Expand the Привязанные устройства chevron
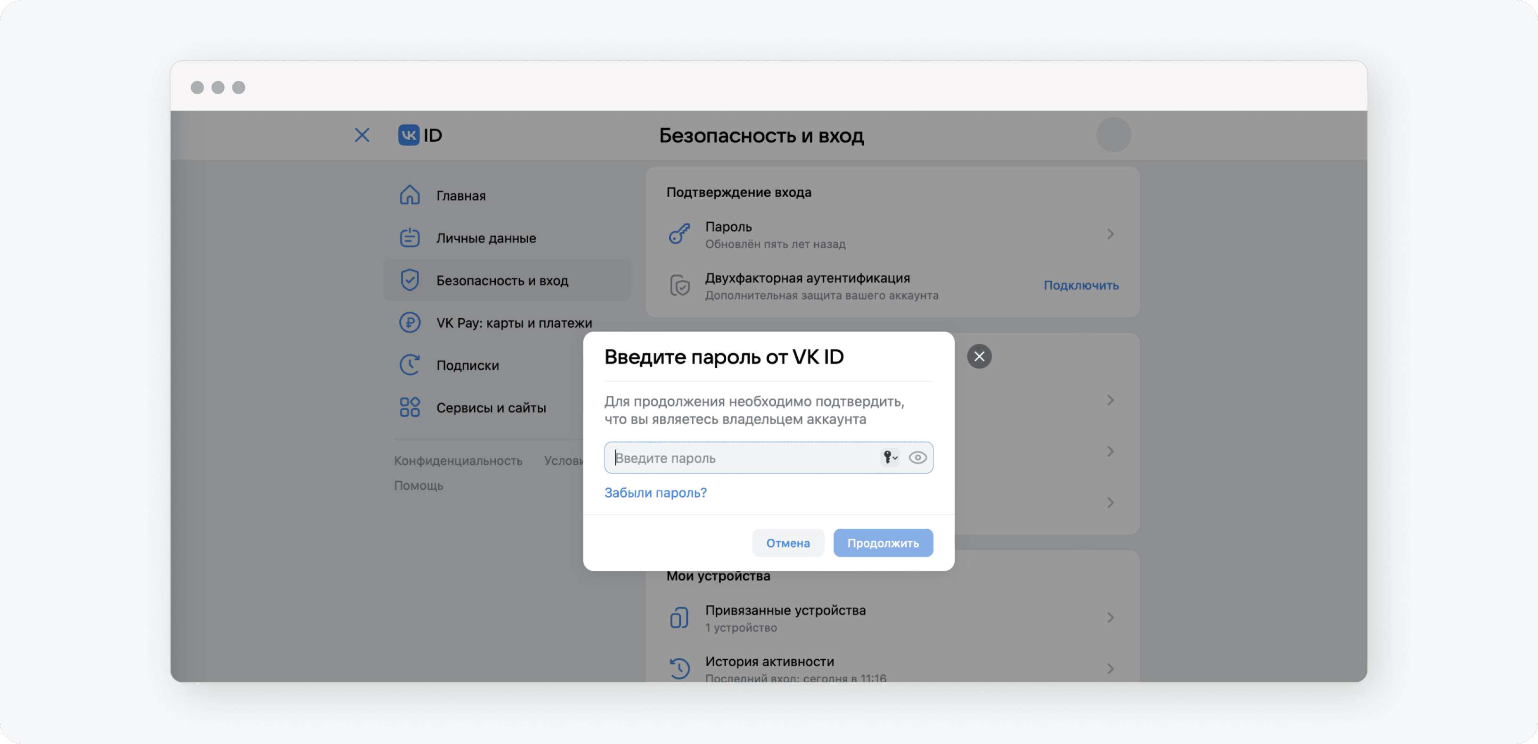This screenshot has width=1538, height=744. point(1110,617)
